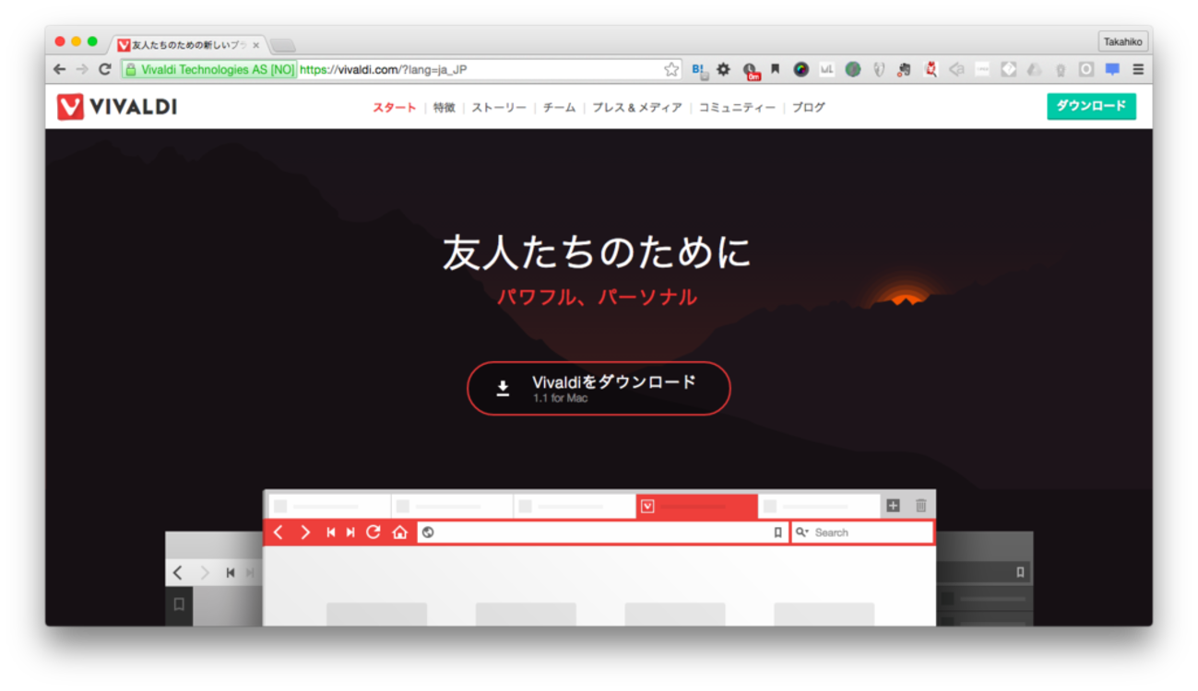Open the color wheel extension
This screenshot has height=691, width=1198.
coord(801,69)
